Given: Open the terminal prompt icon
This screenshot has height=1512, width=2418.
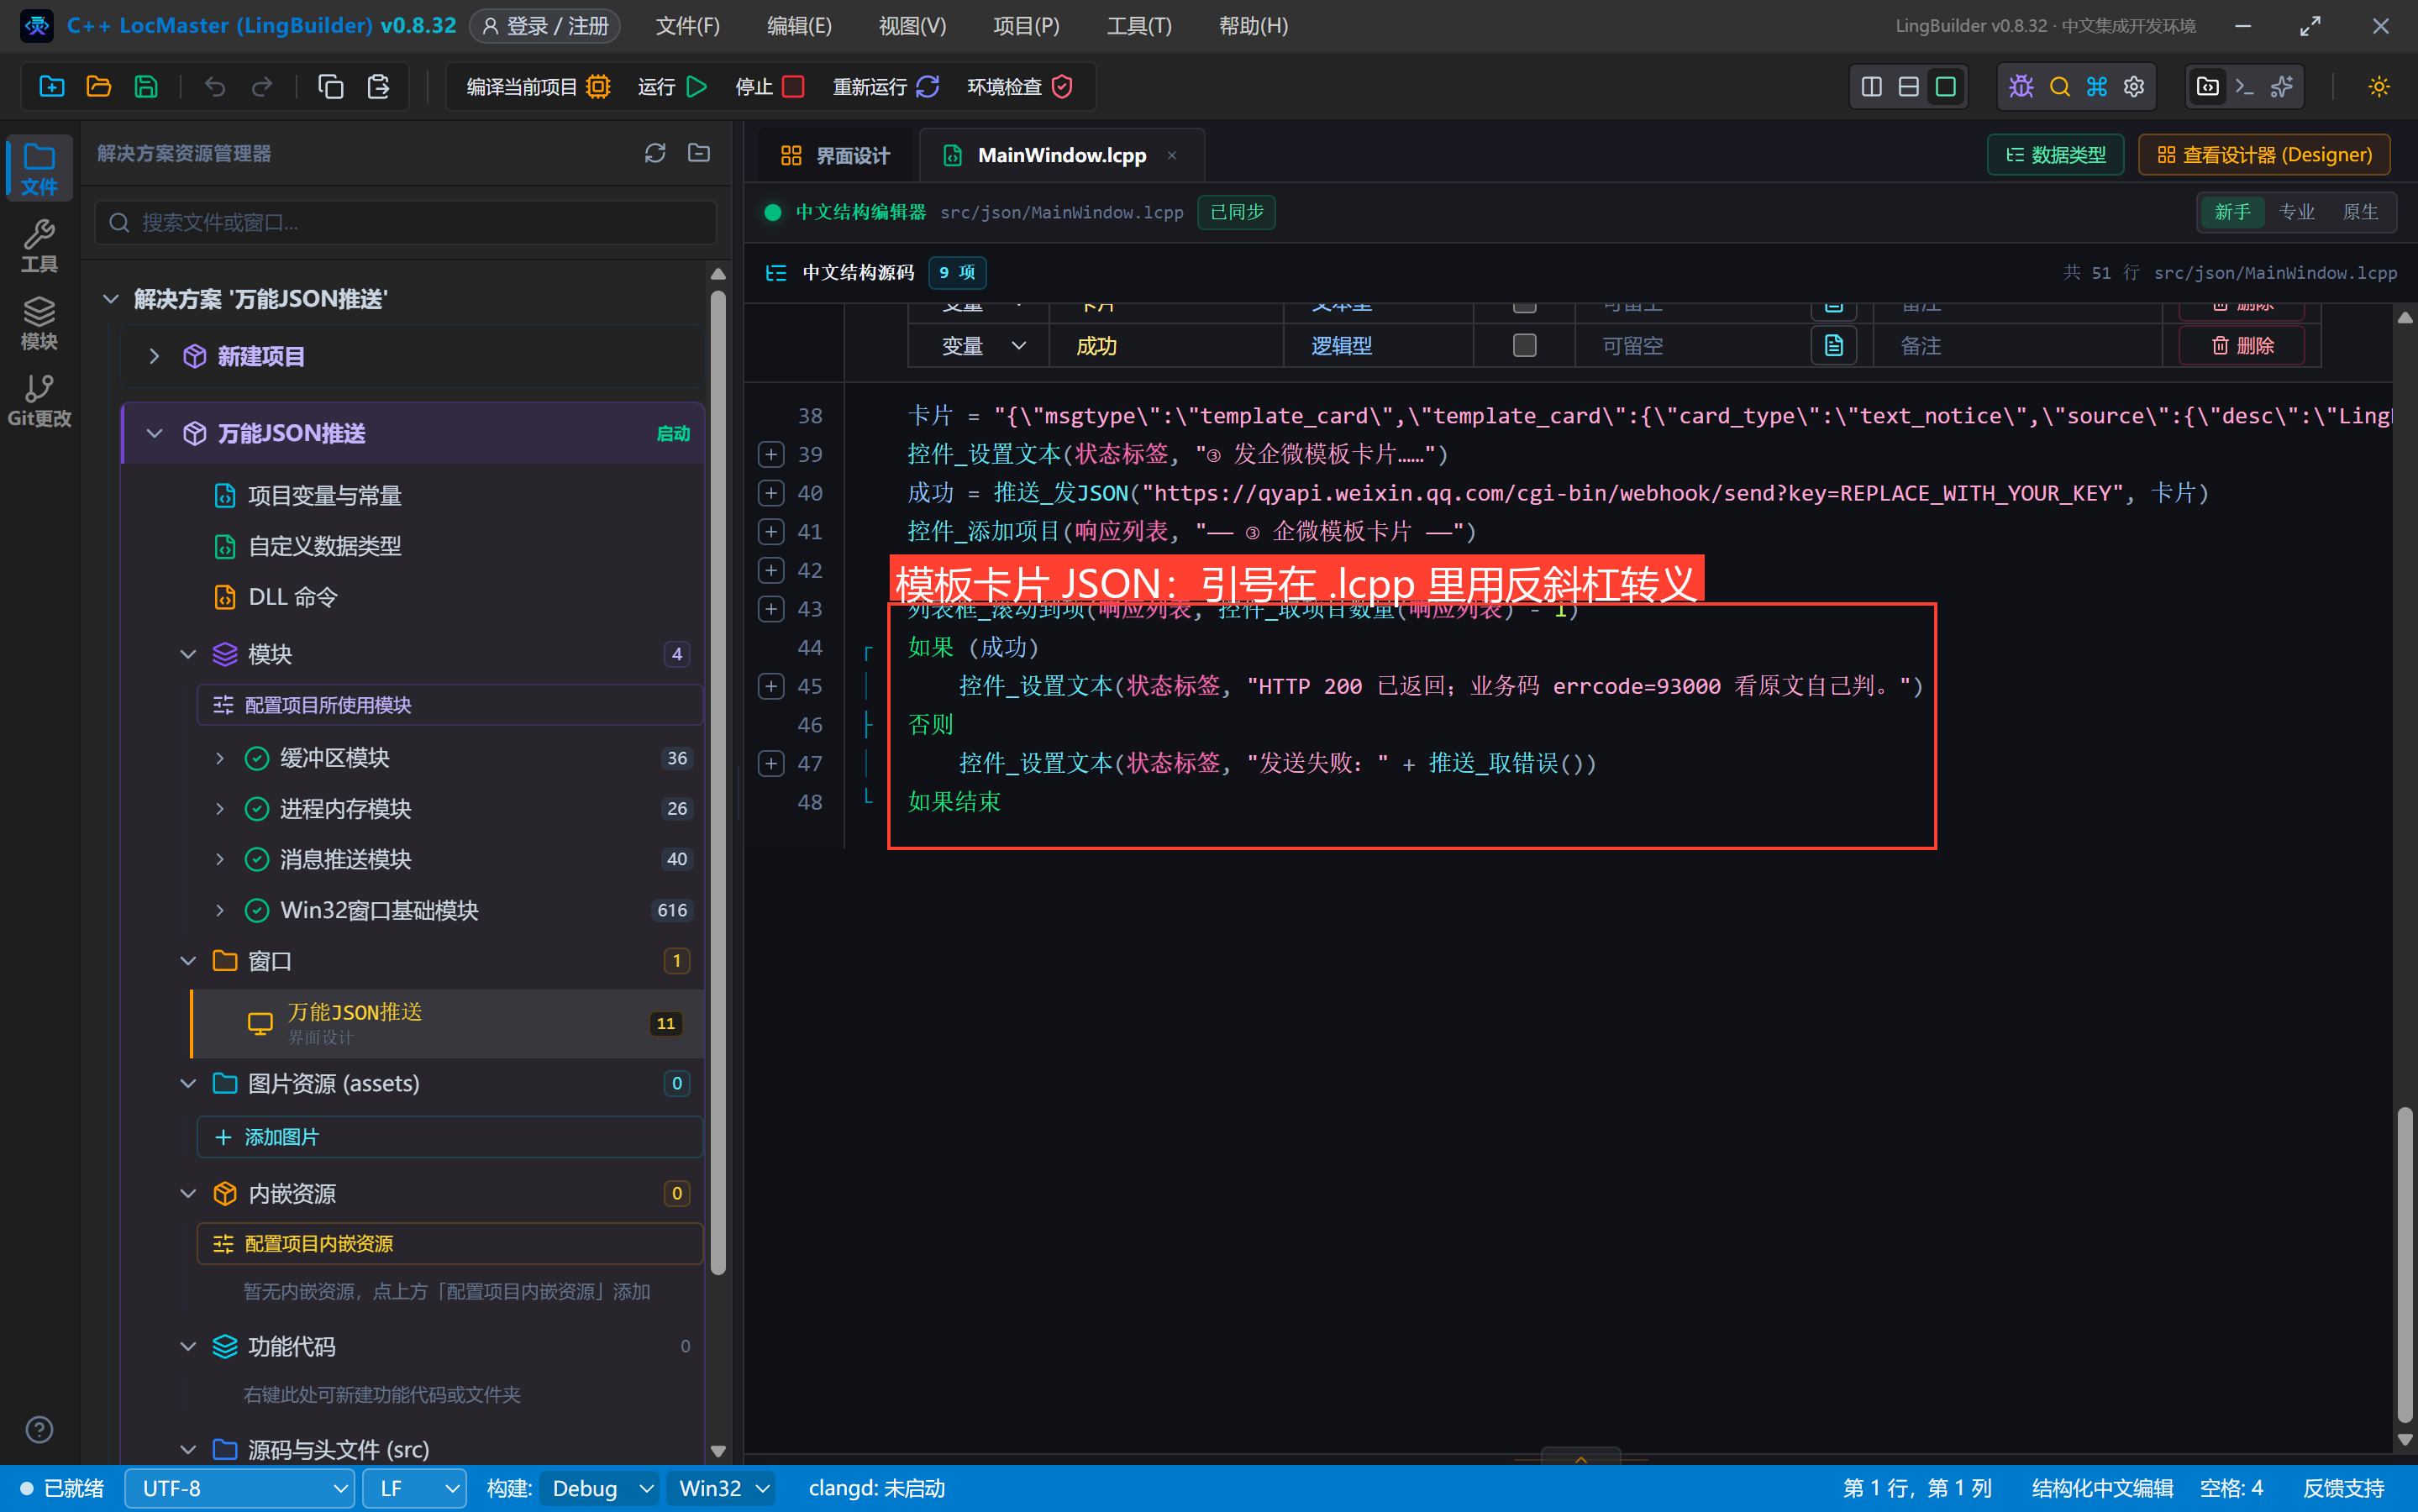Looking at the screenshot, I should click(2245, 87).
